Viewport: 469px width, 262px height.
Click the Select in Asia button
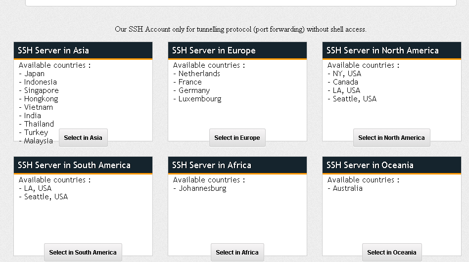pyautogui.click(x=83, y=138)
